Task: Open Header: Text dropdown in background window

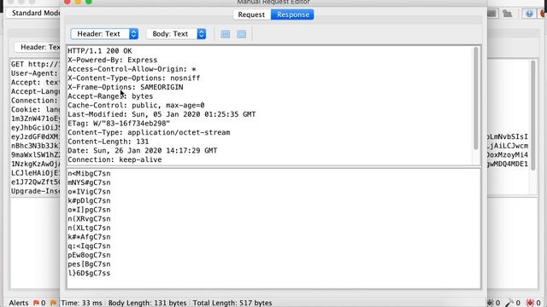Action: point(38,47)
